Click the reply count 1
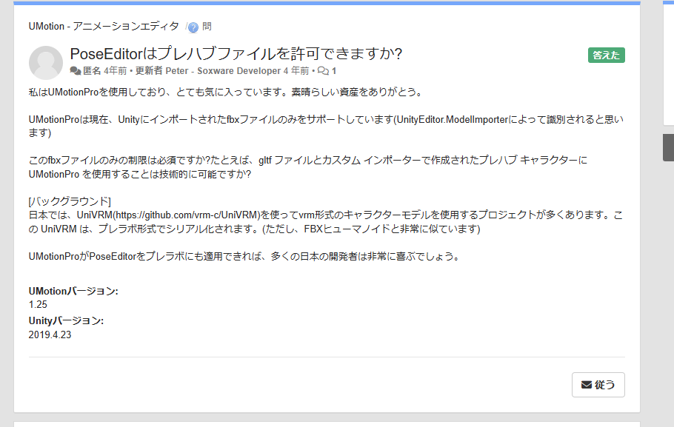This screenshot has width=674, height=427. 334,71
